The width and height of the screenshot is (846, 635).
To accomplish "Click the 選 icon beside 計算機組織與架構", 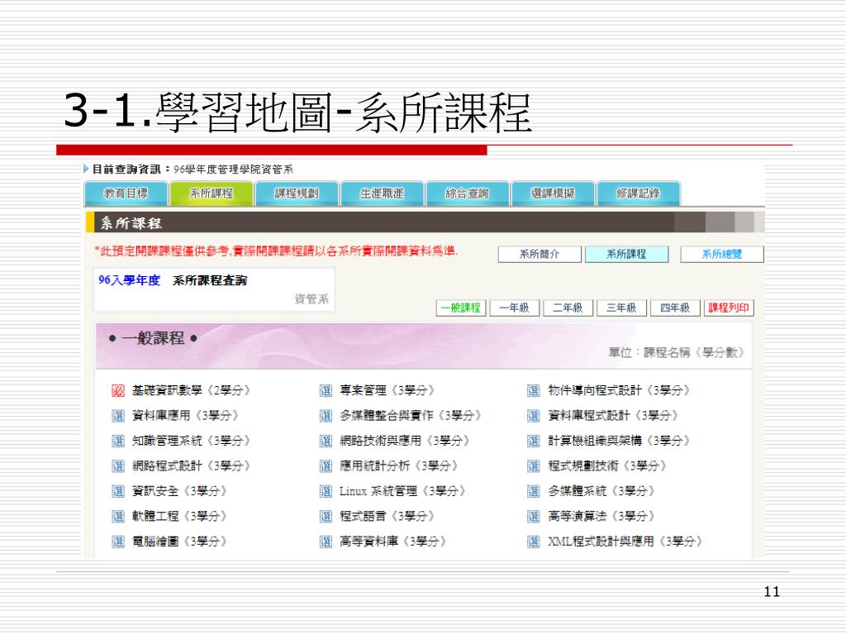I will click(x=534, y=442).
